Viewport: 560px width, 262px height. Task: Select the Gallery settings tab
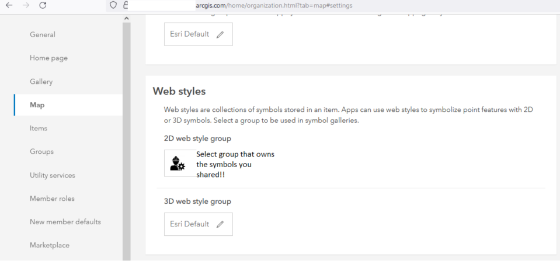click(x=41, y=82)
